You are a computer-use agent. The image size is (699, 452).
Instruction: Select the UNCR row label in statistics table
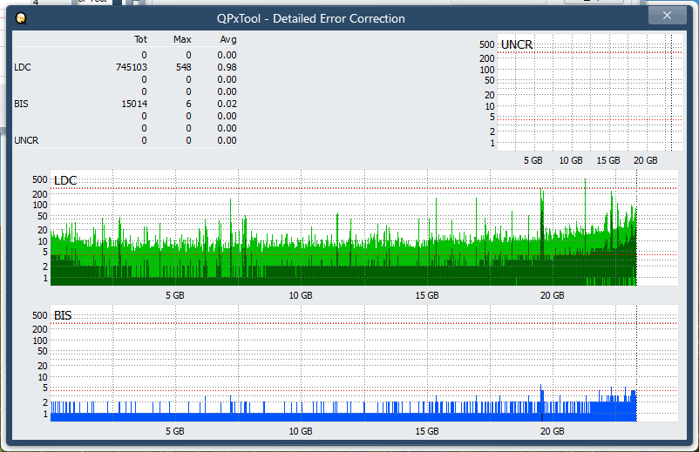click(x=26, y=140)
